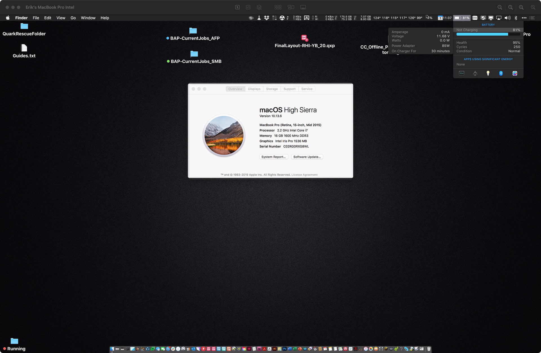
Task: Click the volume speaker menu bar icon
Action: pos(507,18)
